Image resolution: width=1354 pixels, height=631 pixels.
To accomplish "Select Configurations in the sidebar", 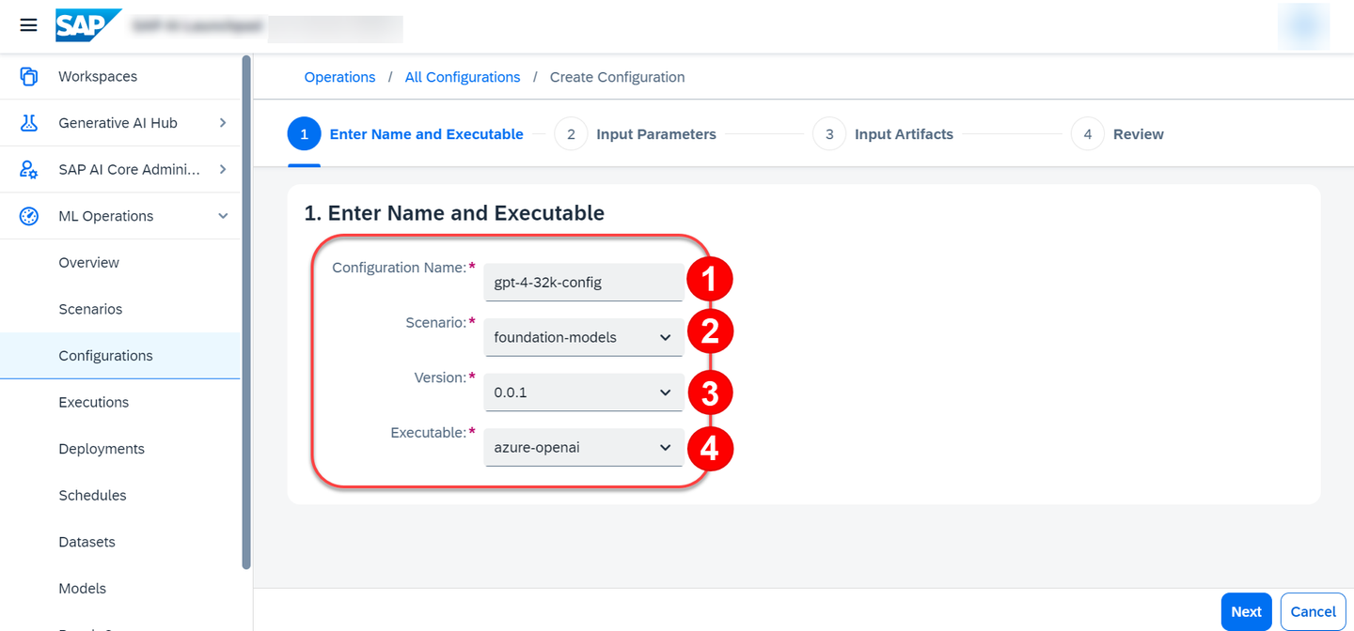I will coord(120,356).
